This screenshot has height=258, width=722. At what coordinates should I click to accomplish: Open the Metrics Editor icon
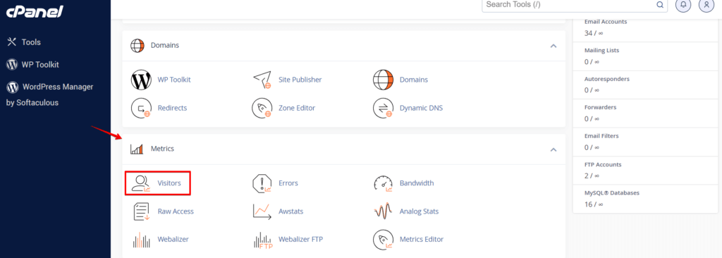(383, 240)
